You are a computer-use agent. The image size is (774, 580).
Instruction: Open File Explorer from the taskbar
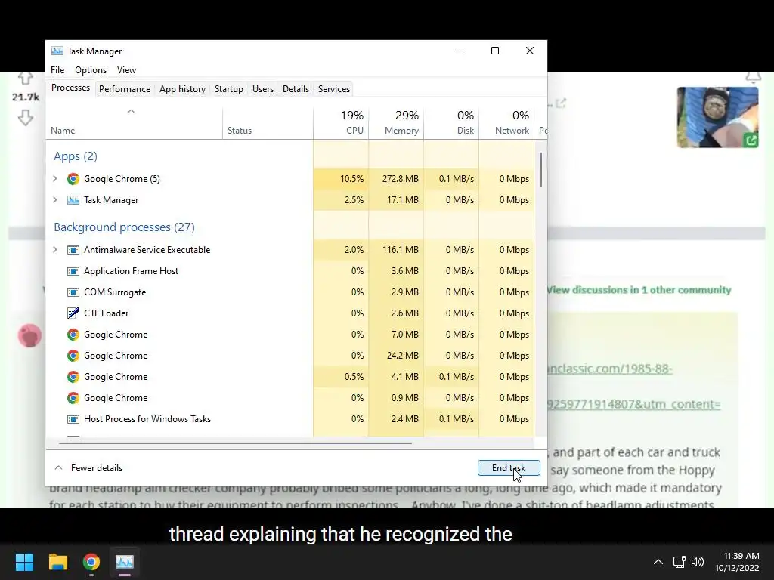click(x=57, y=562)
